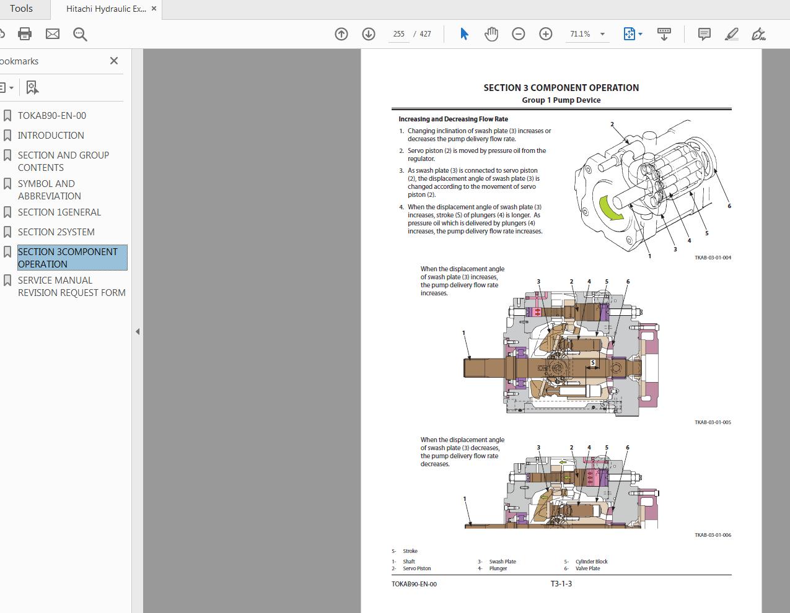Add a sticky note comment

[x=704, y=34]
